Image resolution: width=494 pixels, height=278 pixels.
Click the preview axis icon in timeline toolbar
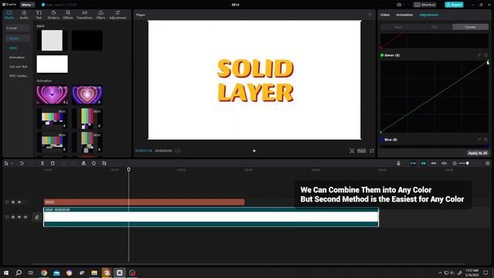click(445, 163)
